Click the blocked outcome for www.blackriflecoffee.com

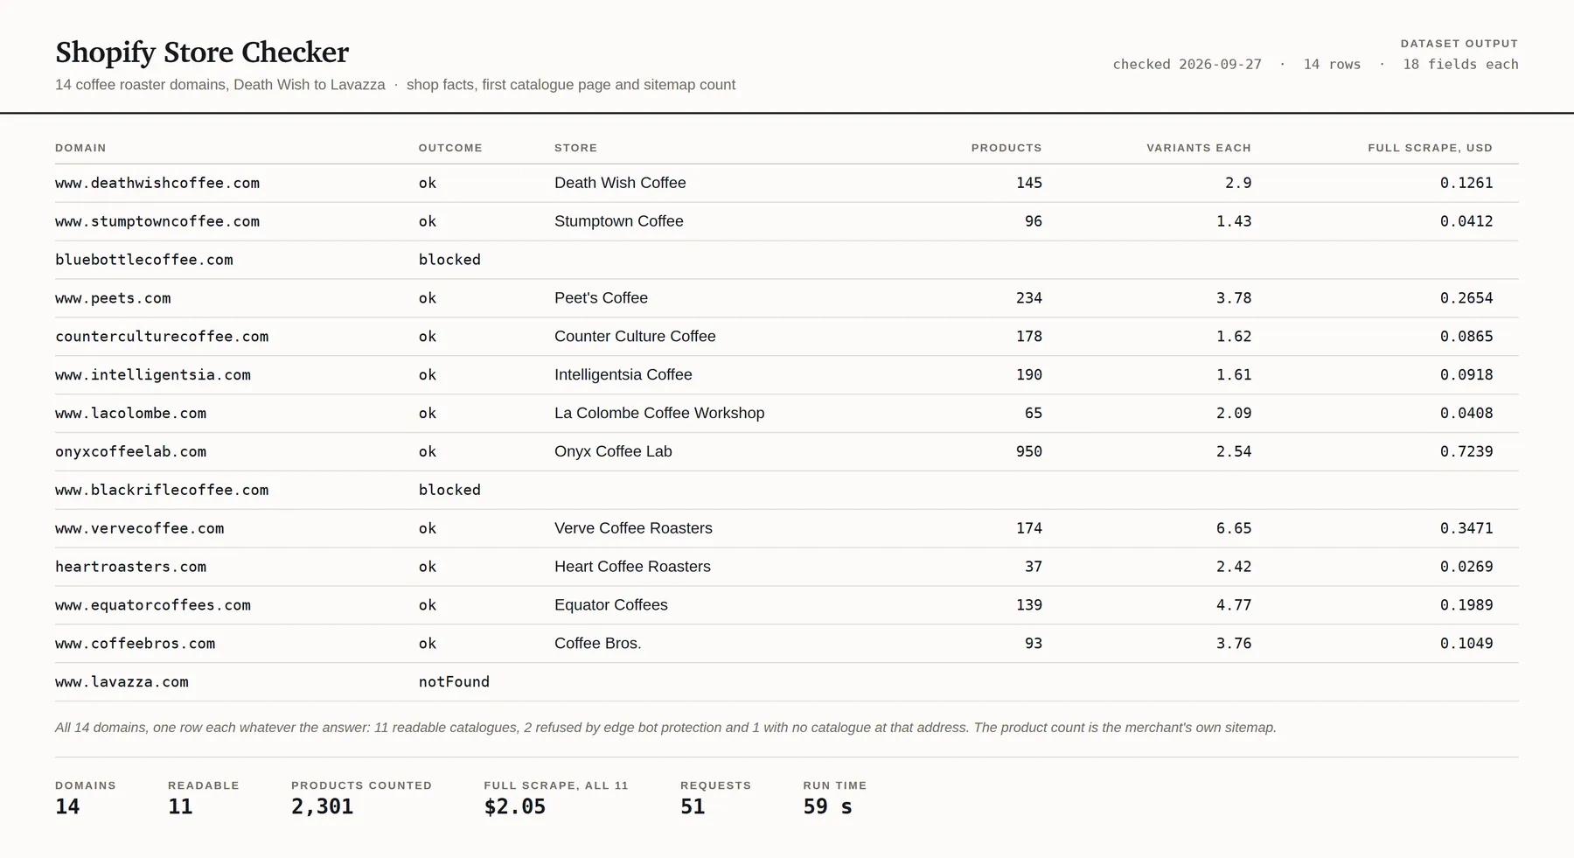point(449,491)
